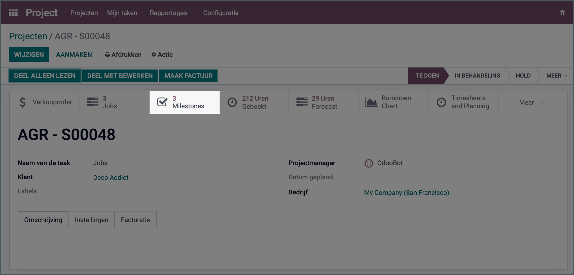Click the Timesheets and Planning clock icon
This screenshot has width=574, height=275.
[441, 102]
